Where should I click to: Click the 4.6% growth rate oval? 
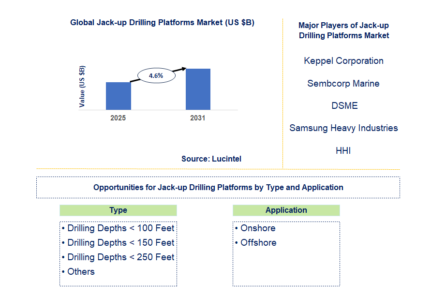(x=156, y=75)
